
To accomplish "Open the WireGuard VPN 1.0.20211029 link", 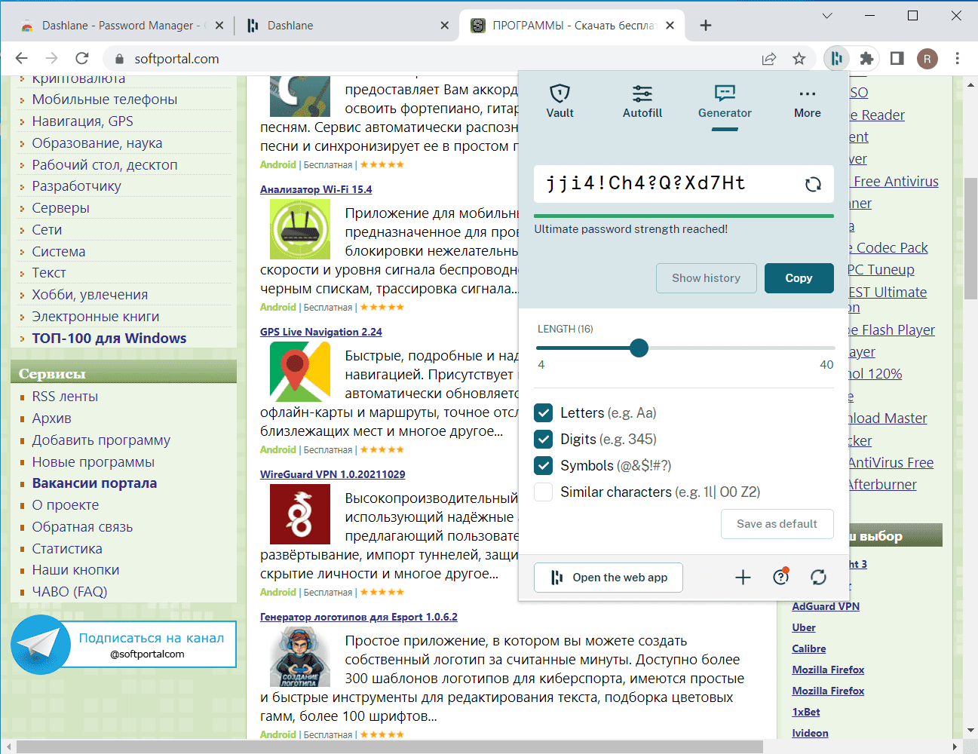I will 333,474.
